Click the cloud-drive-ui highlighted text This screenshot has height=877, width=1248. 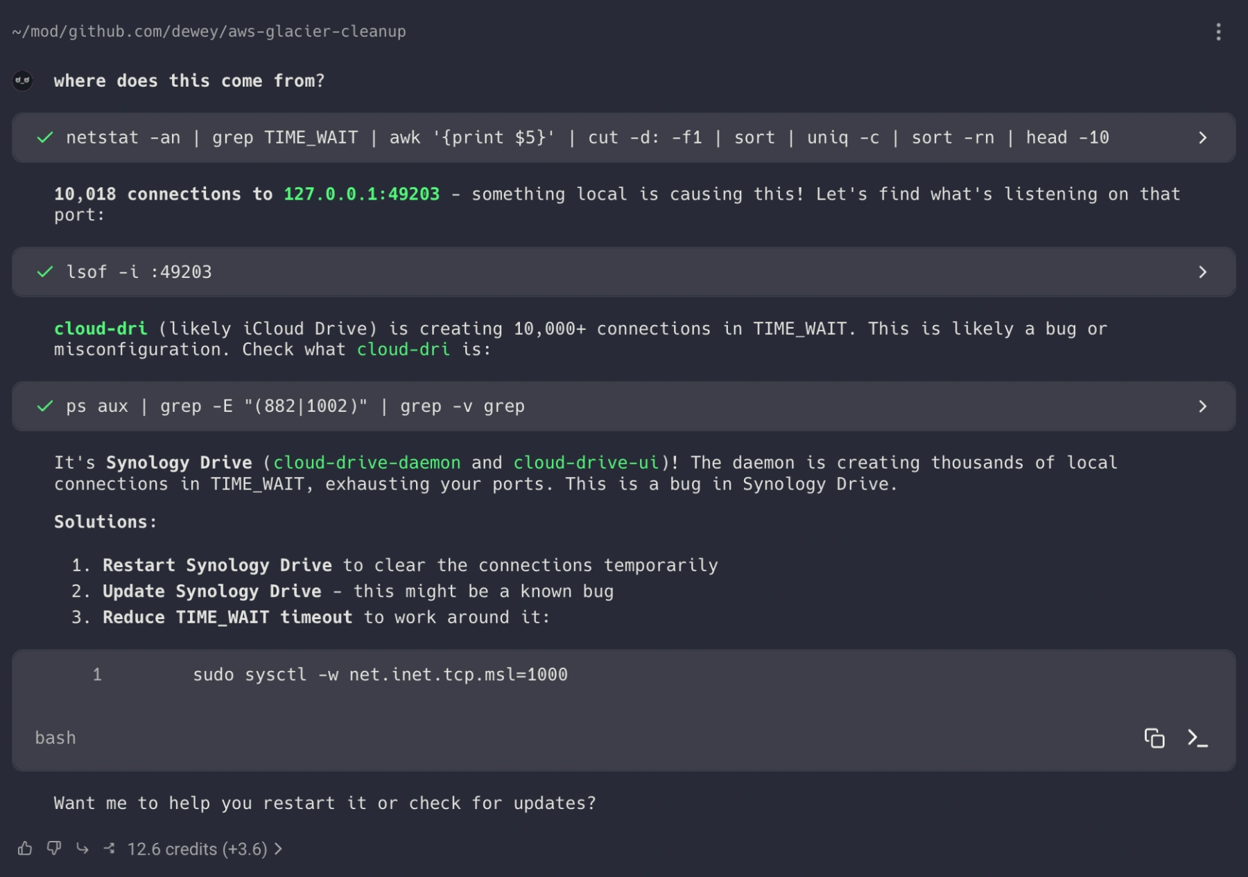click(586, 463)
